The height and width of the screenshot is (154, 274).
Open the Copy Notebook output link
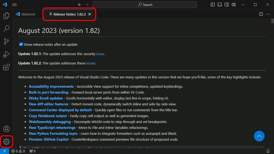point(48,116)
